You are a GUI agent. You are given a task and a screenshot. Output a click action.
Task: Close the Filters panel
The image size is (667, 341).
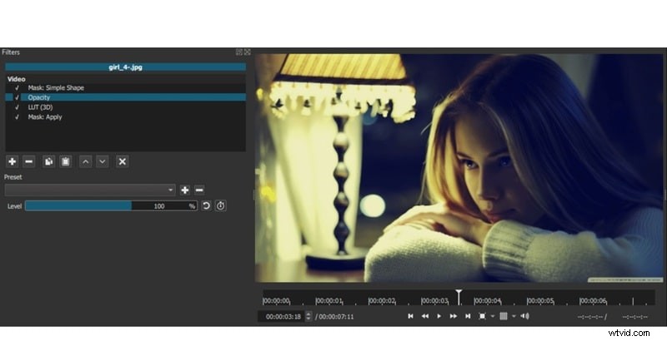tap(247, 52)
